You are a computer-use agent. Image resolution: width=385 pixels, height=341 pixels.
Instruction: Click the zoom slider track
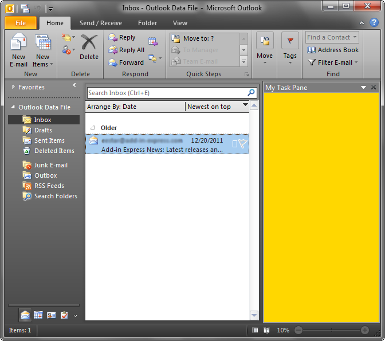332,330
